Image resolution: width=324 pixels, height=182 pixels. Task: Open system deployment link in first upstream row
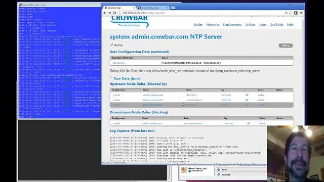tap(116, 95)
